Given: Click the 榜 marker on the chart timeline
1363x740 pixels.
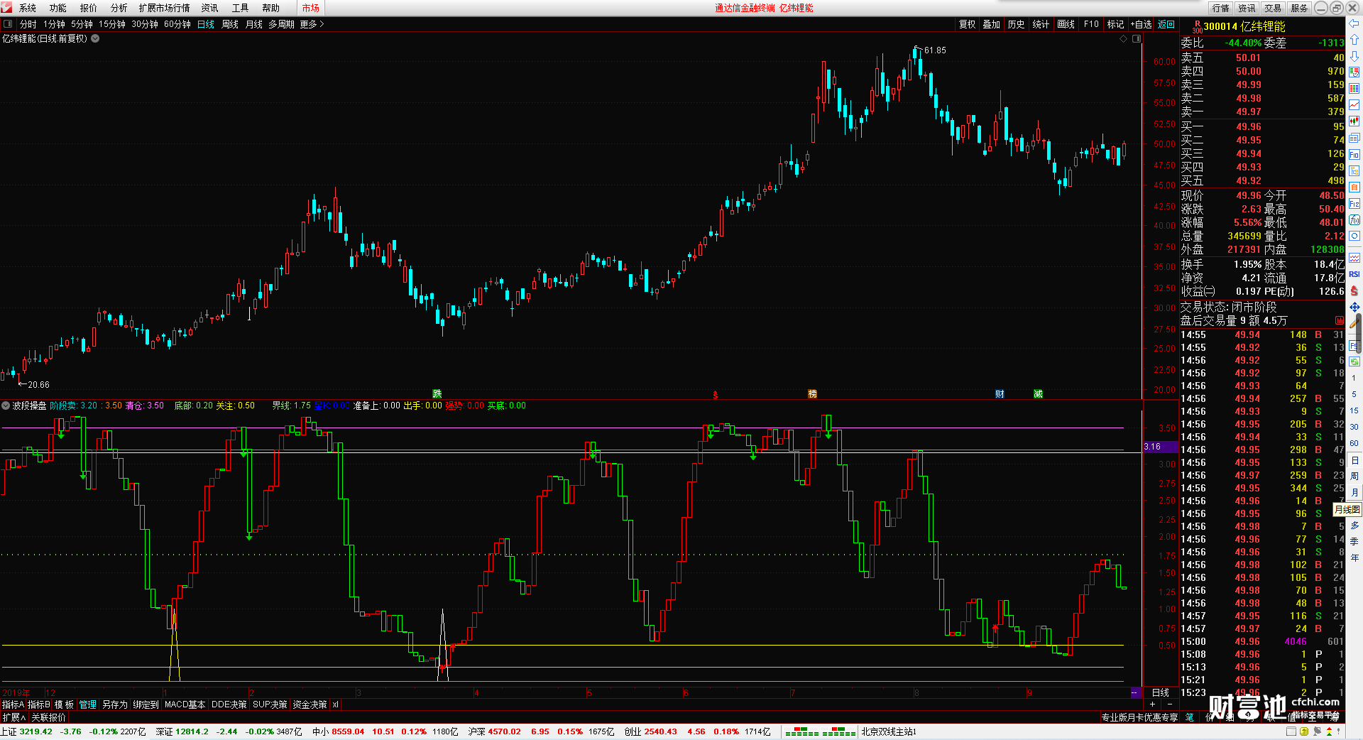Looking at the screenshot, I should (813, 393).
